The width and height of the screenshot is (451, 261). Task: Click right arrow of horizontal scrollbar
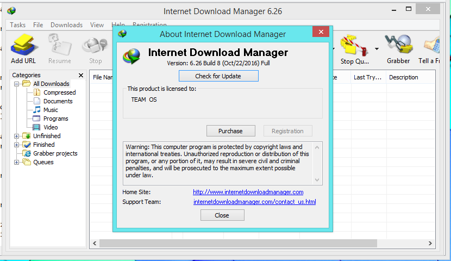click(x=430, y=243)
